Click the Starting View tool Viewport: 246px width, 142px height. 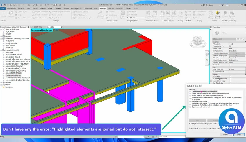(x=174, y=15)
